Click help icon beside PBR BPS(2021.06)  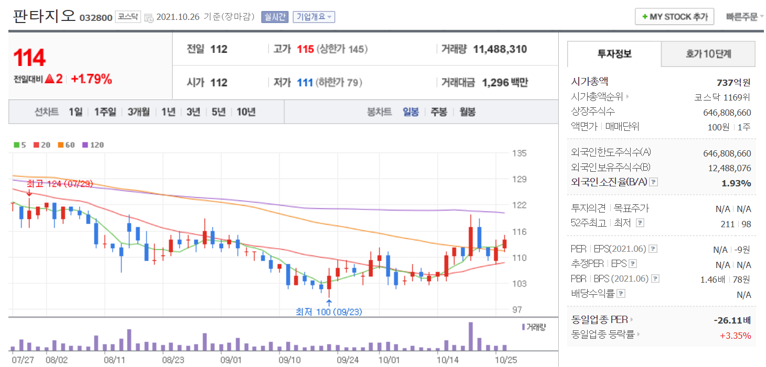tap(655, 279)
